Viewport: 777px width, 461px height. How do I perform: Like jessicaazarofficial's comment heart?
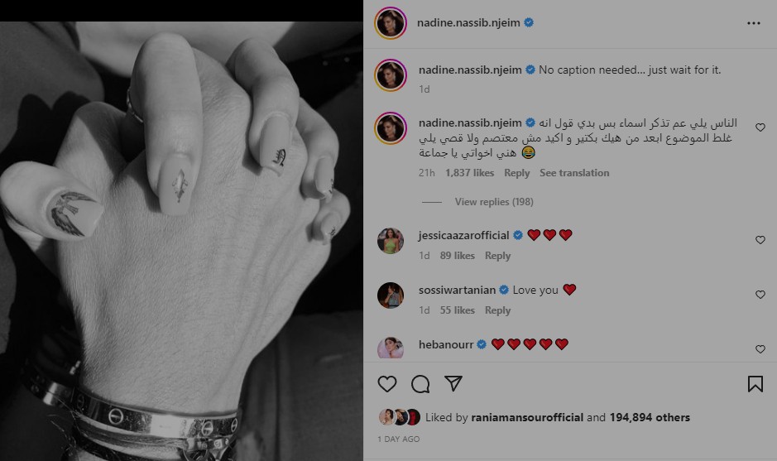(760, 240)
